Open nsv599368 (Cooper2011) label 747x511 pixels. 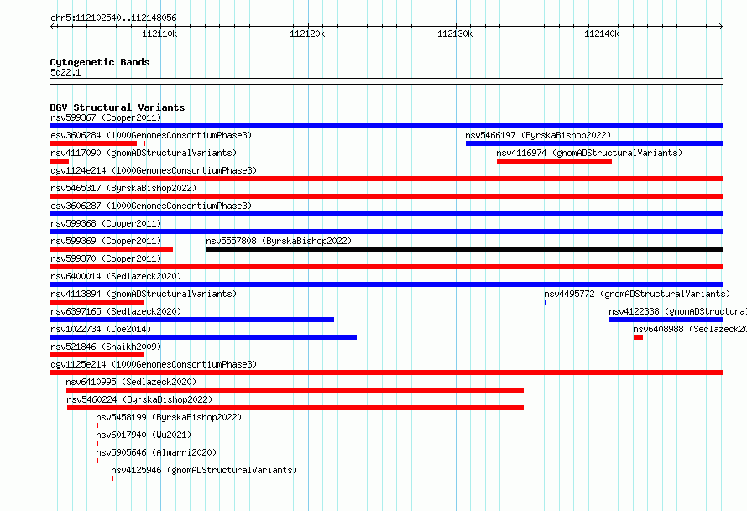106,223
